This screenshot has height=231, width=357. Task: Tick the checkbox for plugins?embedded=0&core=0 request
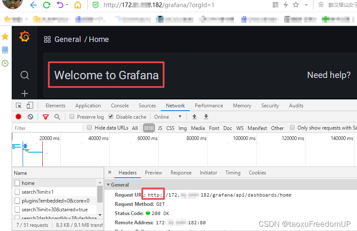click(x=17, y=201)
